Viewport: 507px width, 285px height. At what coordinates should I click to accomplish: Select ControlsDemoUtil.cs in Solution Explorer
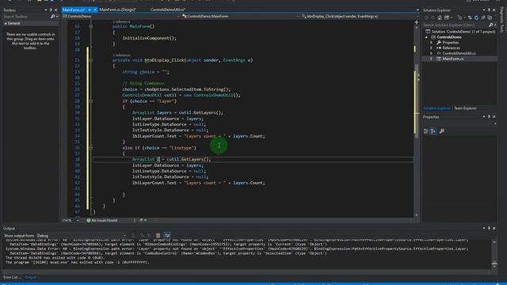pos(459,53)
